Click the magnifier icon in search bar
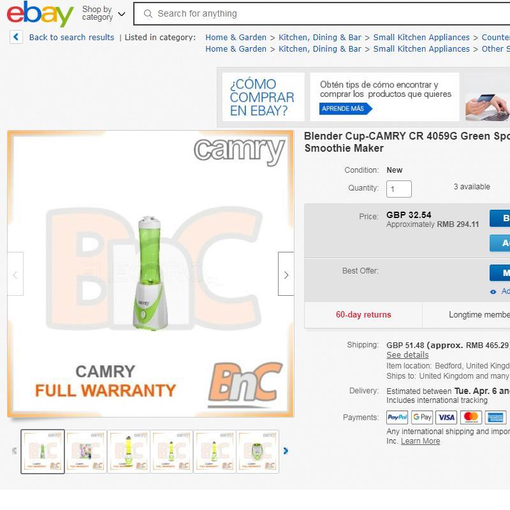The image size is (510, 510). (148, 13)
